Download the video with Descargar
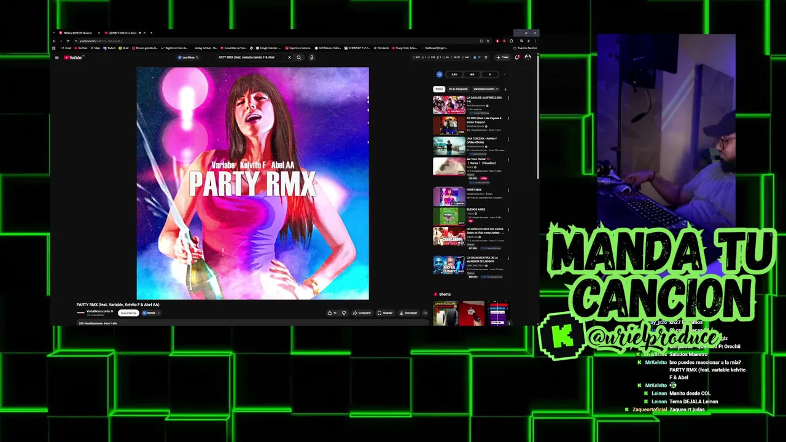The width and height of the screenshot is (786, 442). click(x=408, y=313)
